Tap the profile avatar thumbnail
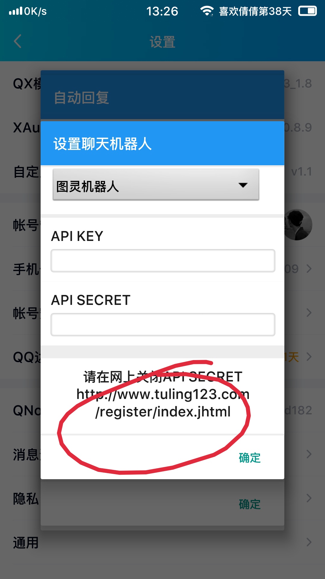325x579 pixels. point(297,225)
